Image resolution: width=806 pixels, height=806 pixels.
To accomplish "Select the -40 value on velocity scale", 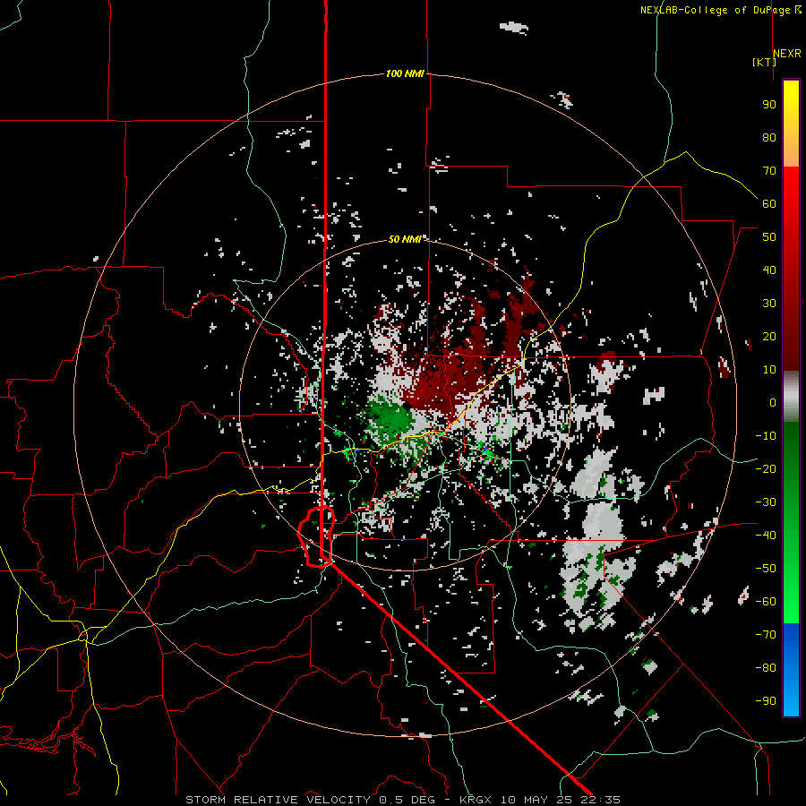I will [766, 536].
